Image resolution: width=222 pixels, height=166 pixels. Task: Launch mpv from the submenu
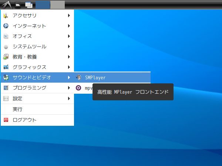pos(83,88)
